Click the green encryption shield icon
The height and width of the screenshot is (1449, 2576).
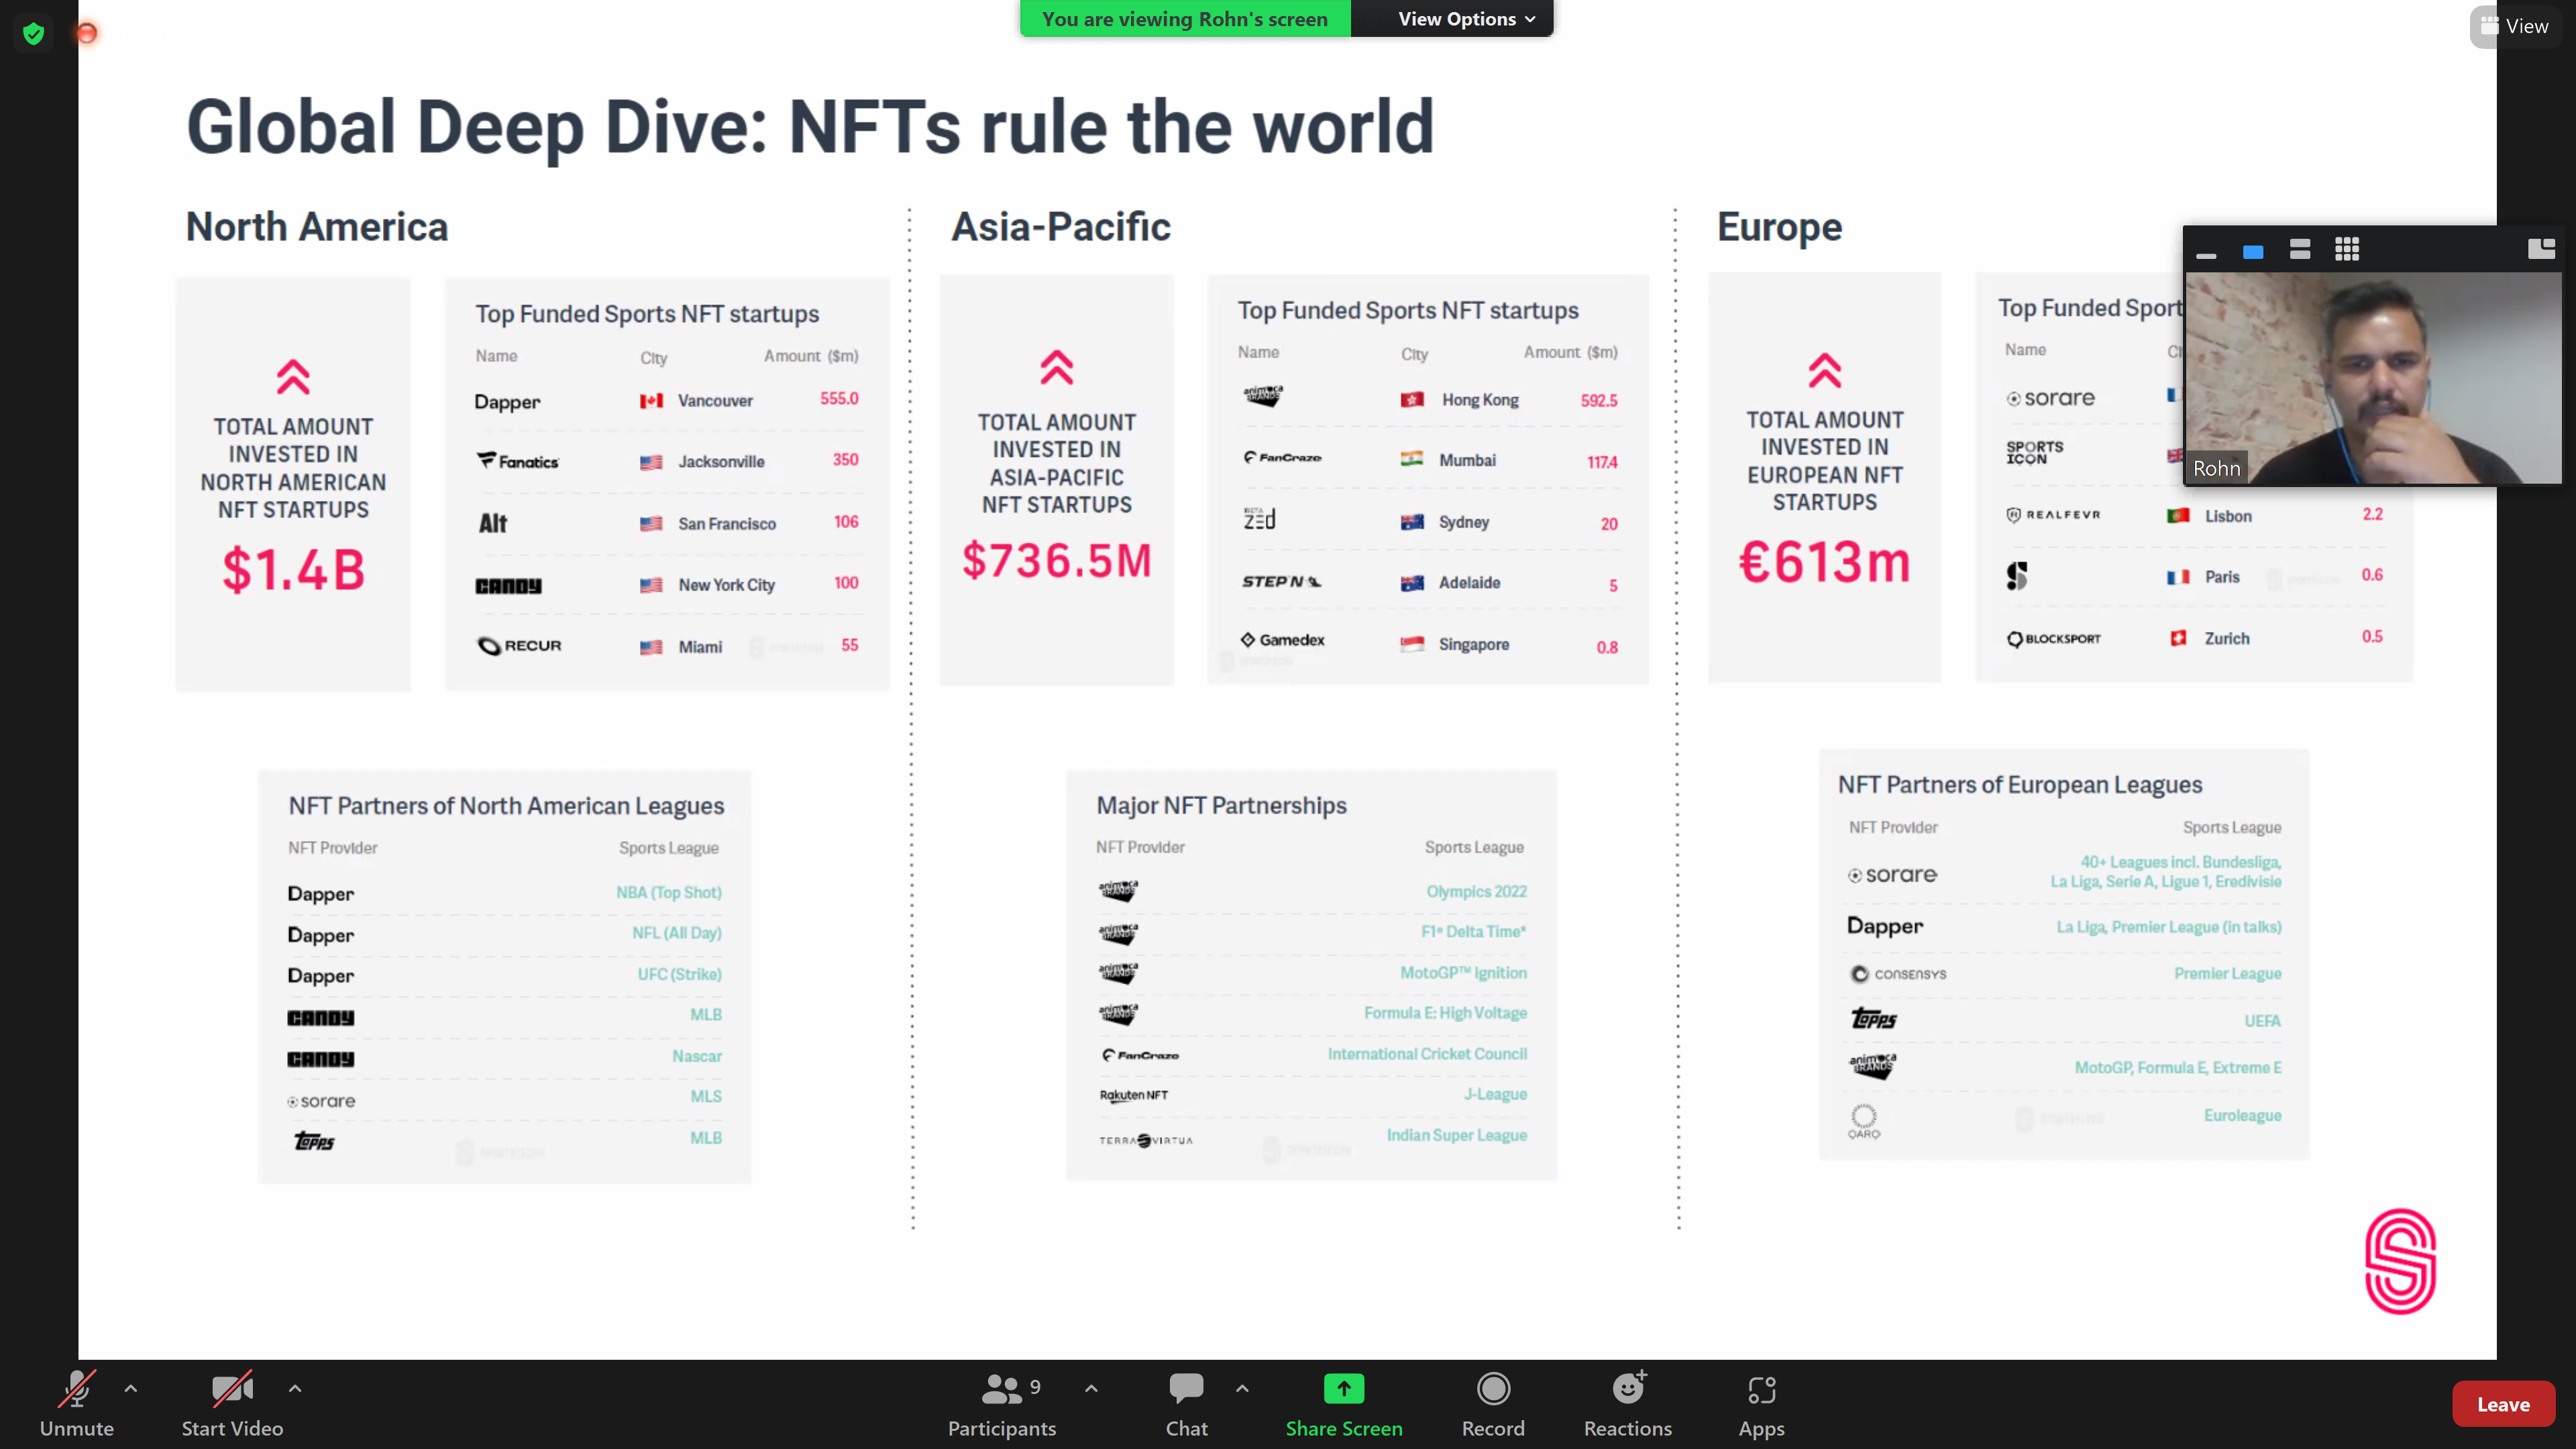click(34, 33)
